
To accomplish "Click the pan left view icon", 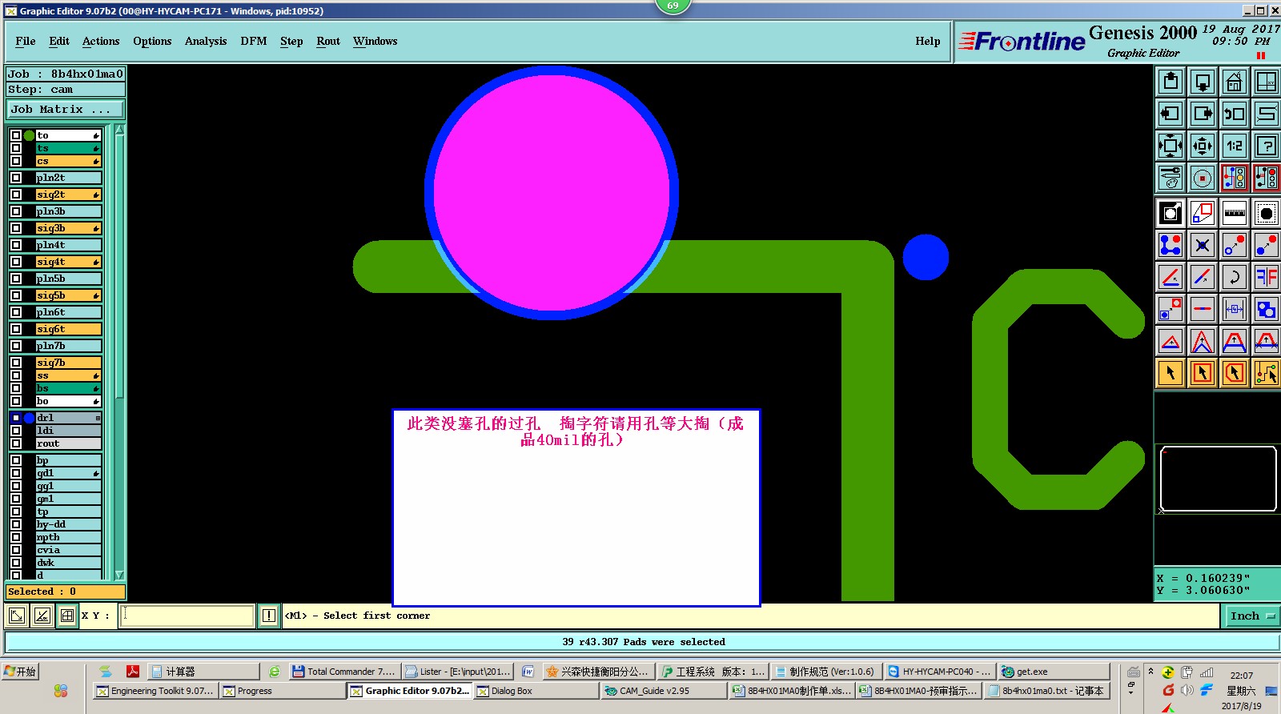I will [1171, 114].
